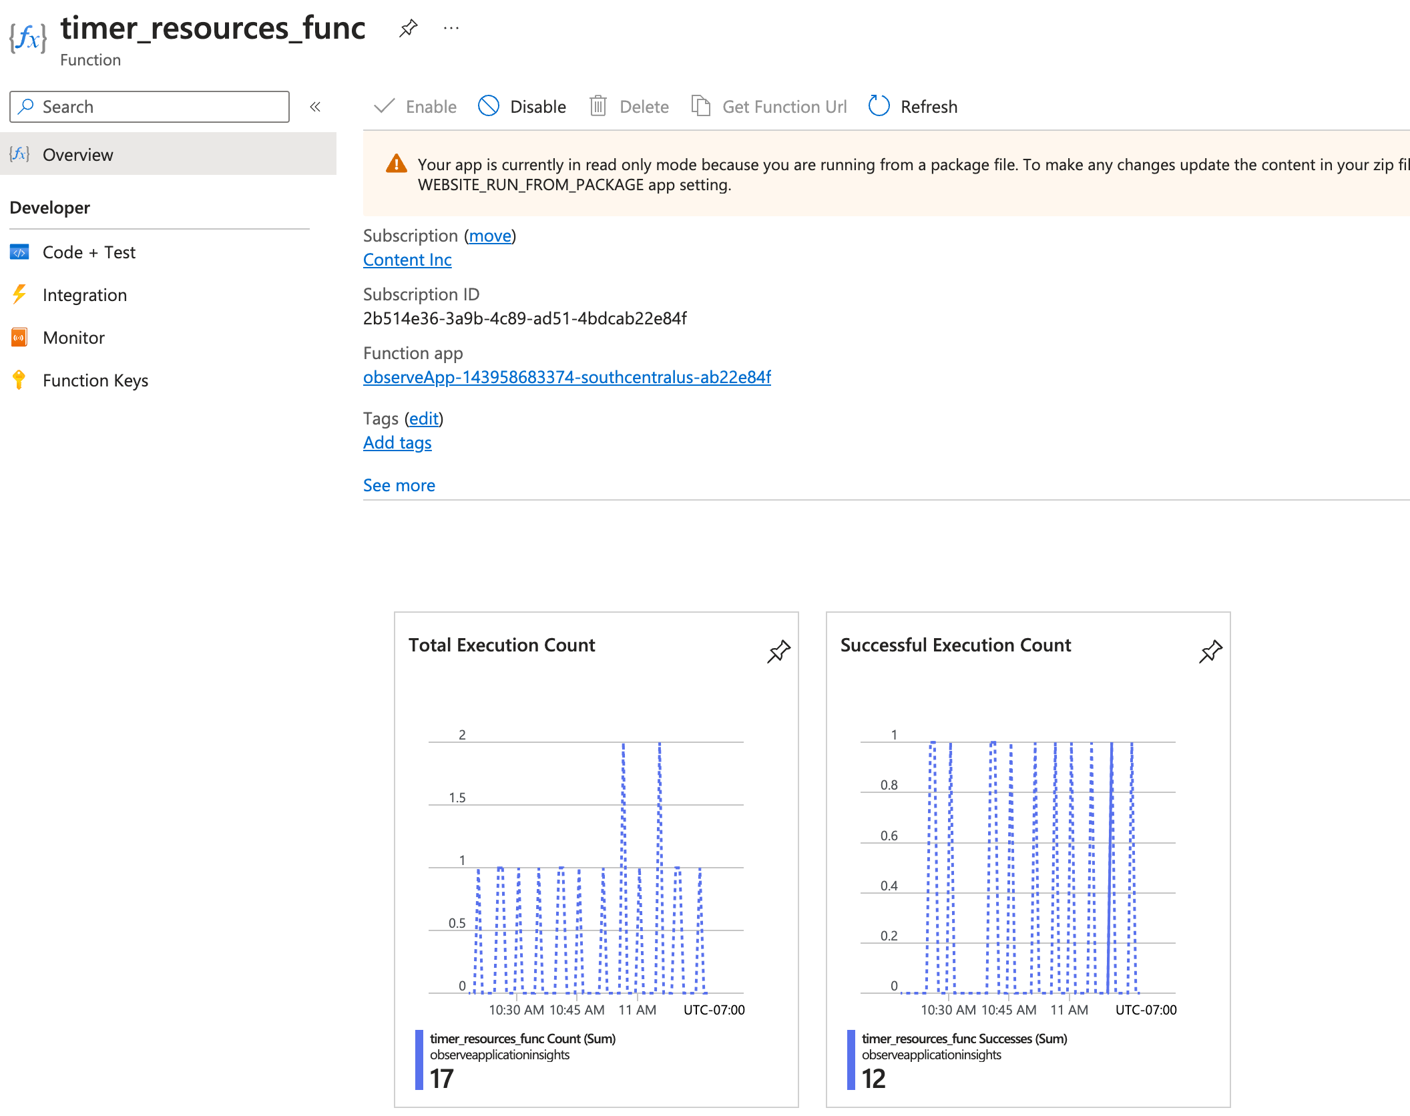The width and height of the screenshot is (1410, 1116).
Task: Open the ellipsis more options menu
Action: click(451, 29)
